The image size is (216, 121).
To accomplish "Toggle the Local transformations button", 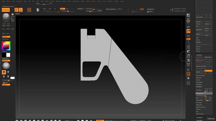I will click(x=188, y=31).
